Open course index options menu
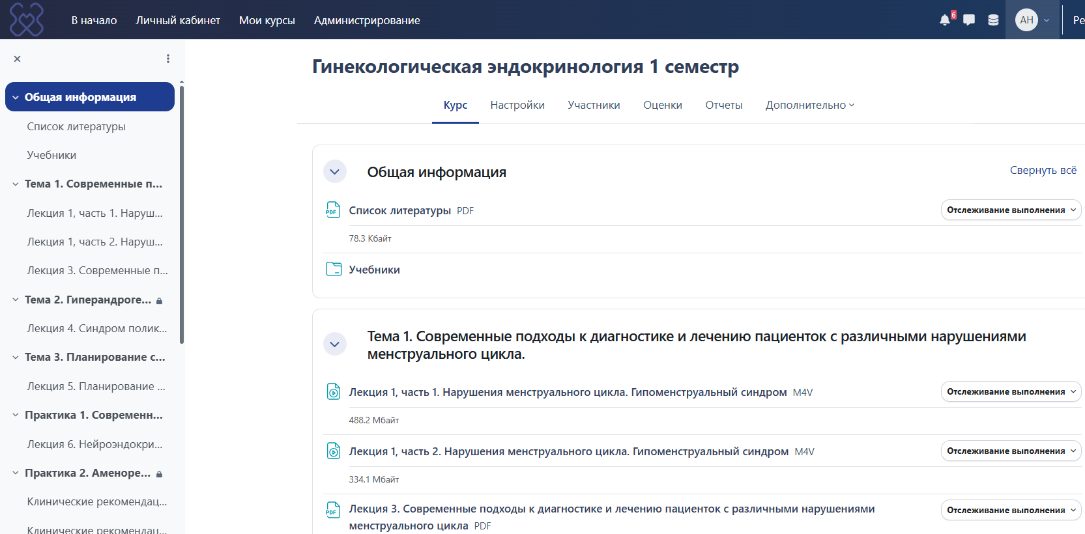The image size is (1085, 534). coord(168,59)
